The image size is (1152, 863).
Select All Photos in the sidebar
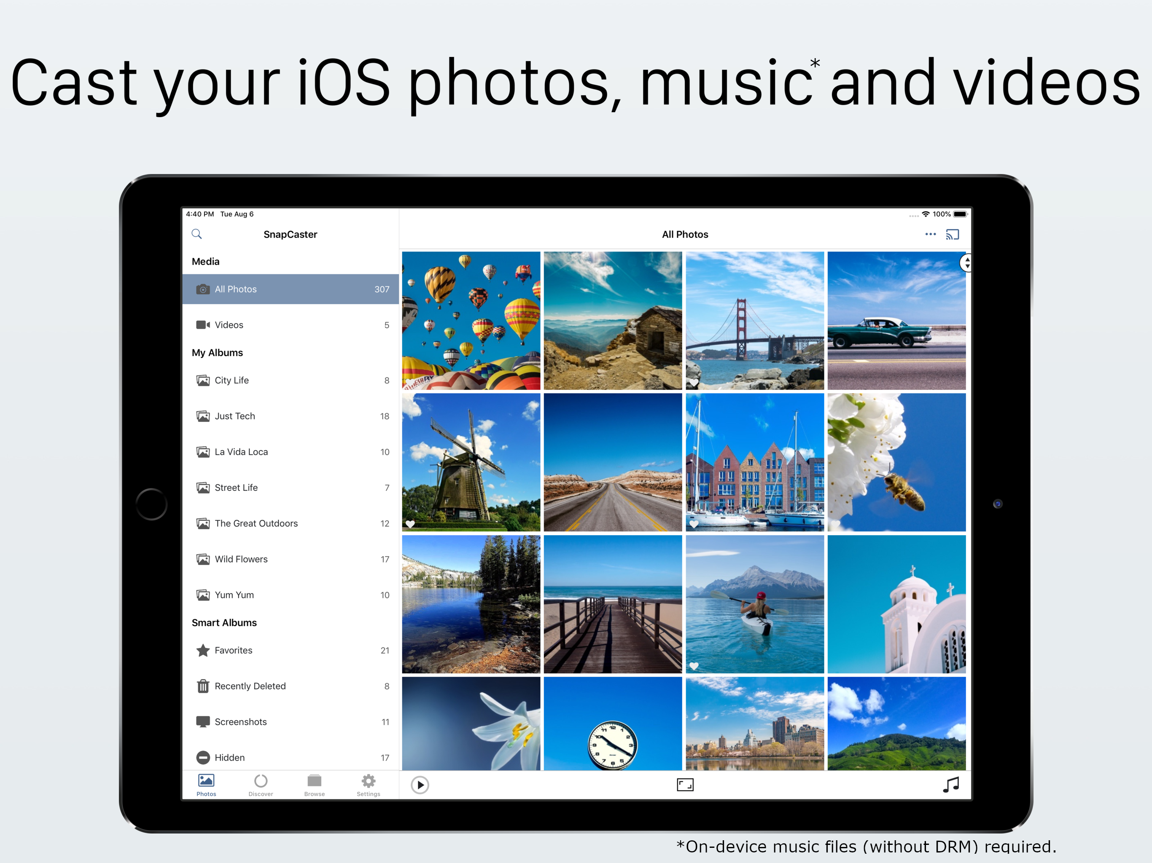(291, 289)
